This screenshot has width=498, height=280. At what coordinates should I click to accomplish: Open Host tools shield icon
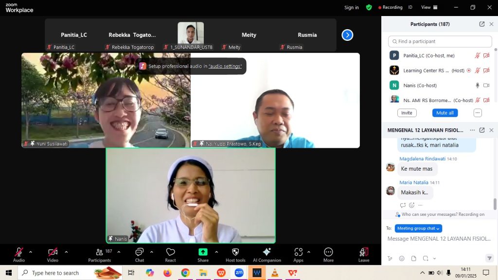pos(235,252)
